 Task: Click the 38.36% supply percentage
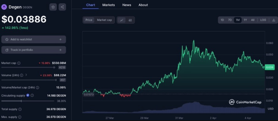click(61, 101)
